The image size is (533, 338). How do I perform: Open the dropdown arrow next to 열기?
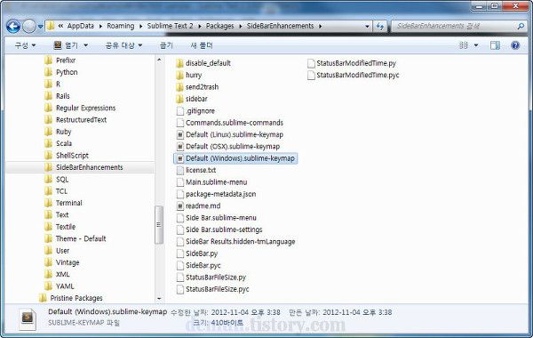pyautogui.click(x=85, y=45)
